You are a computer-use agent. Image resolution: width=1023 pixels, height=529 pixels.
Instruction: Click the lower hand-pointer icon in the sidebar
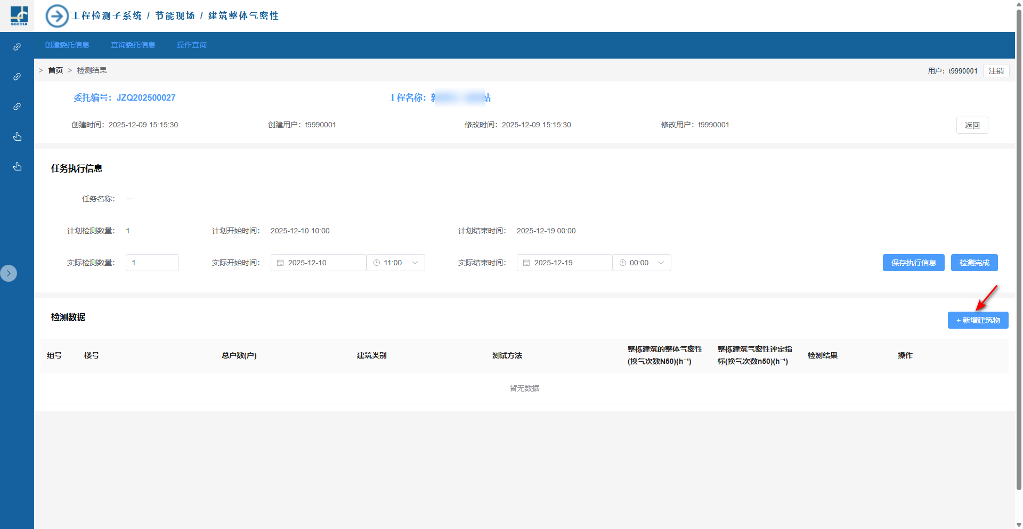click(x=17, y=167)
